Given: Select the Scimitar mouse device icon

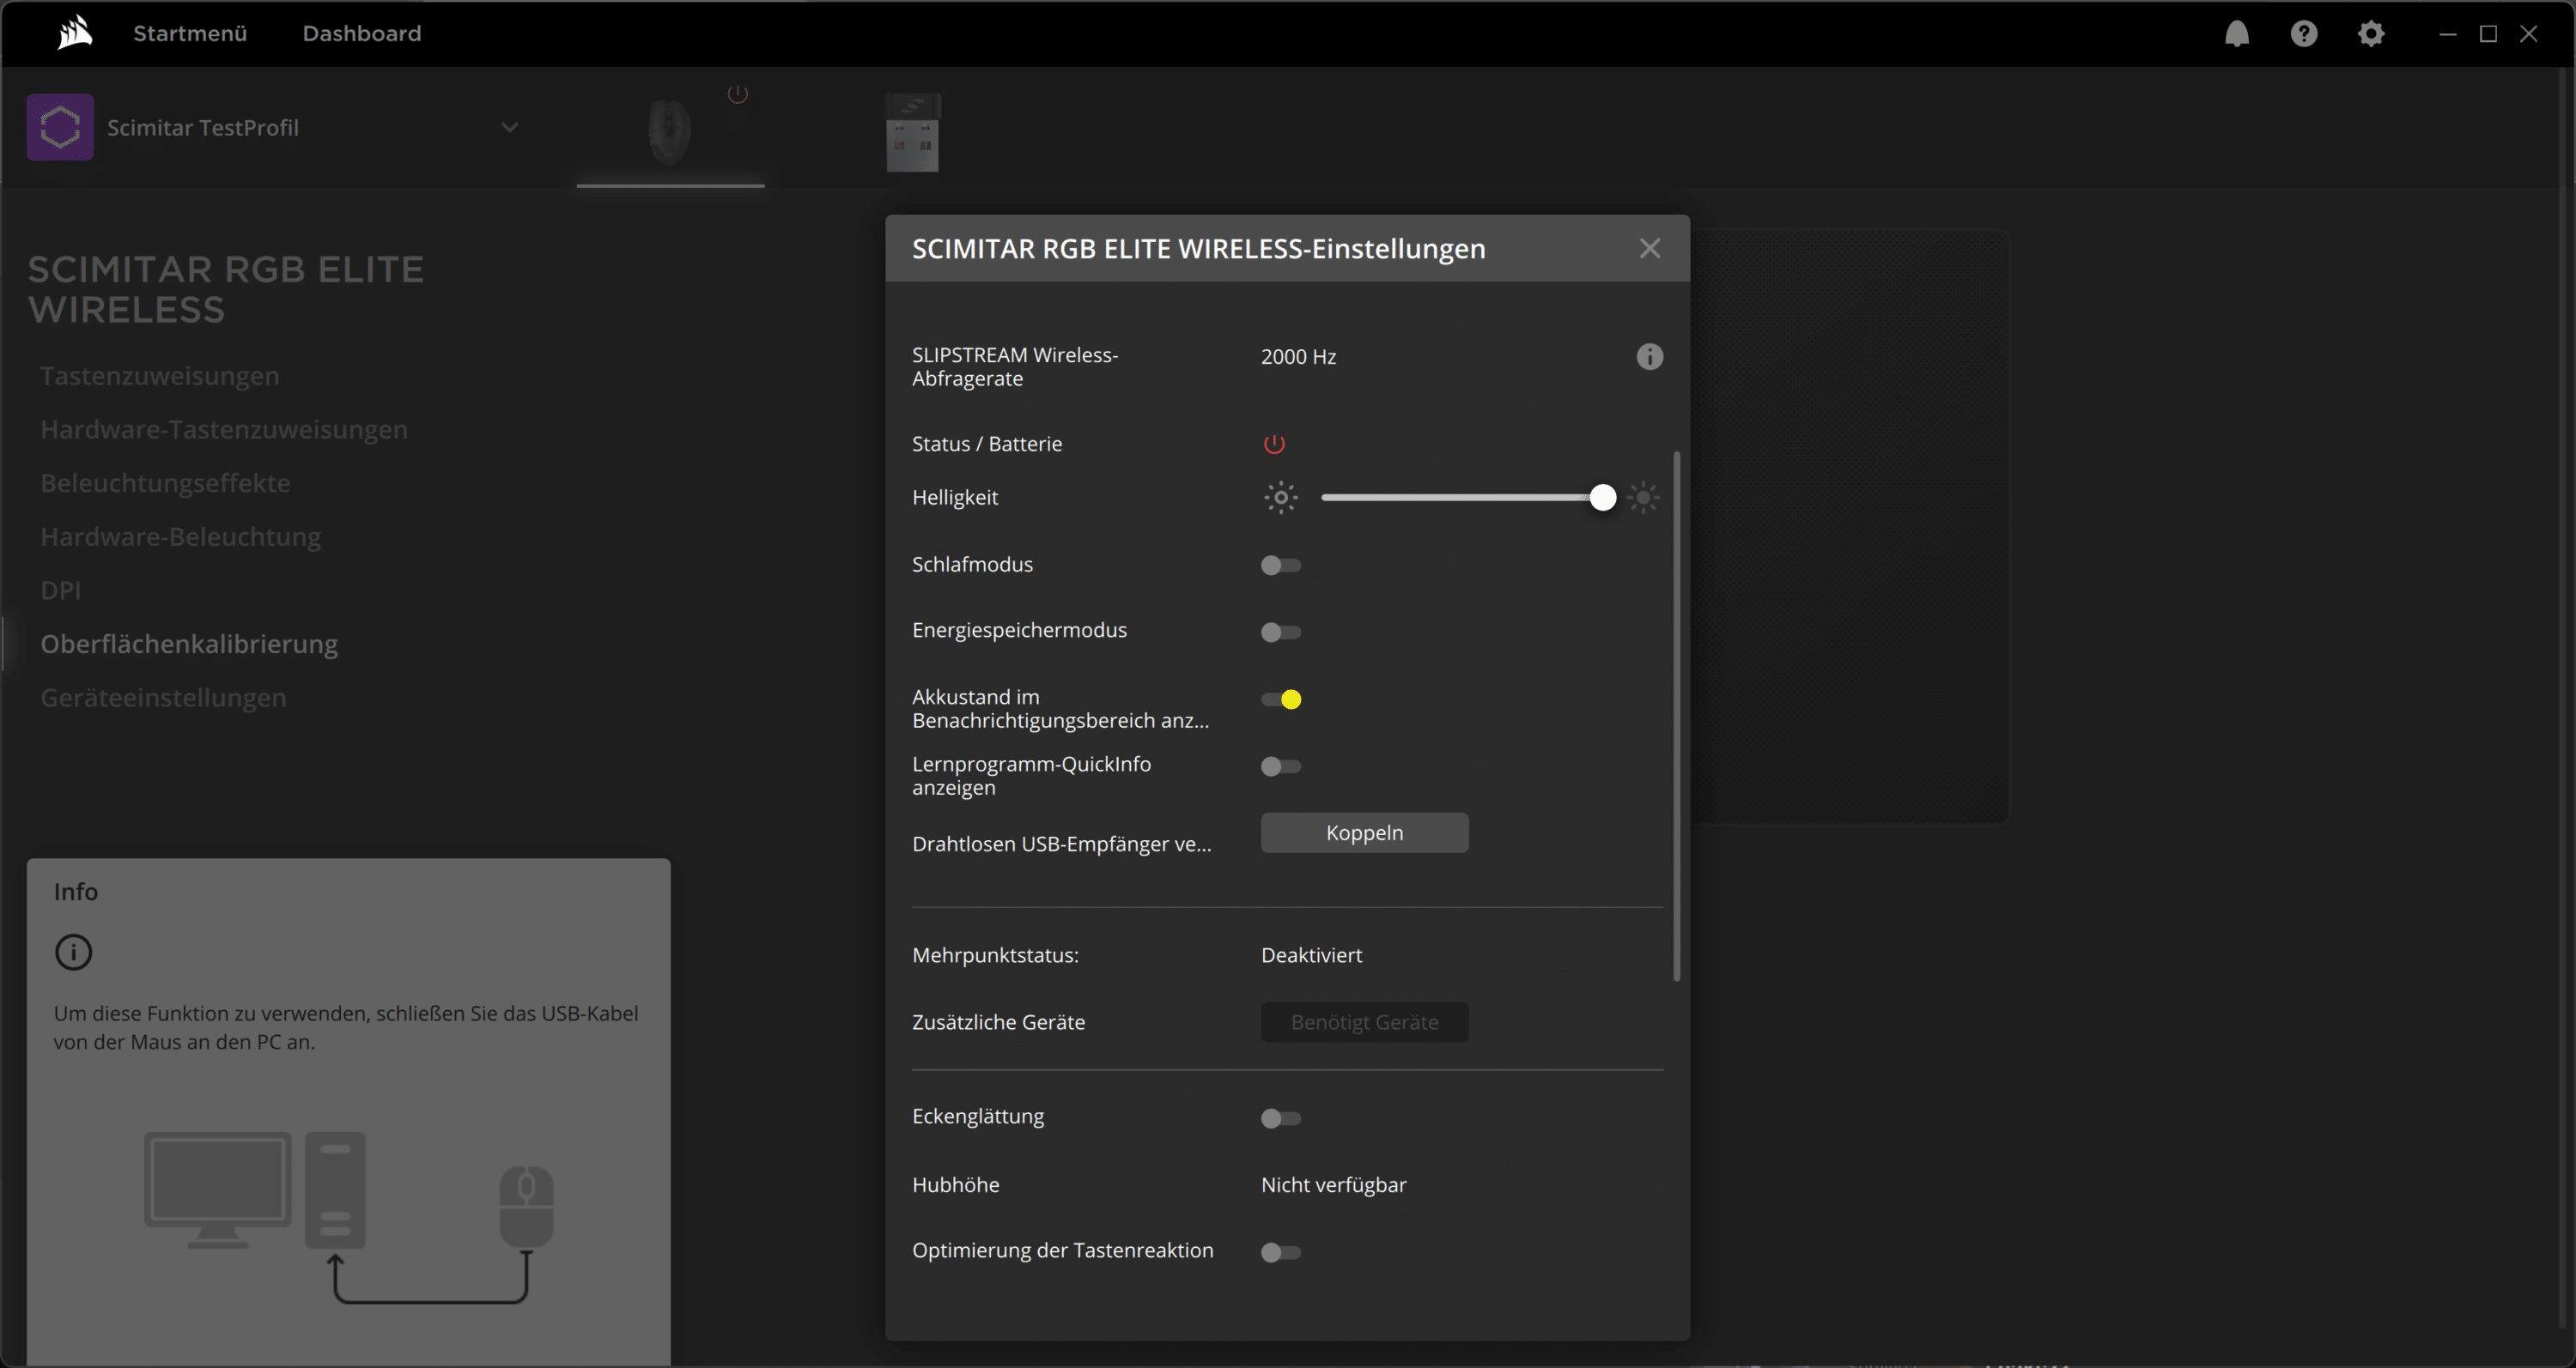Looking at the screenshot, I should [x=669, y=131].
